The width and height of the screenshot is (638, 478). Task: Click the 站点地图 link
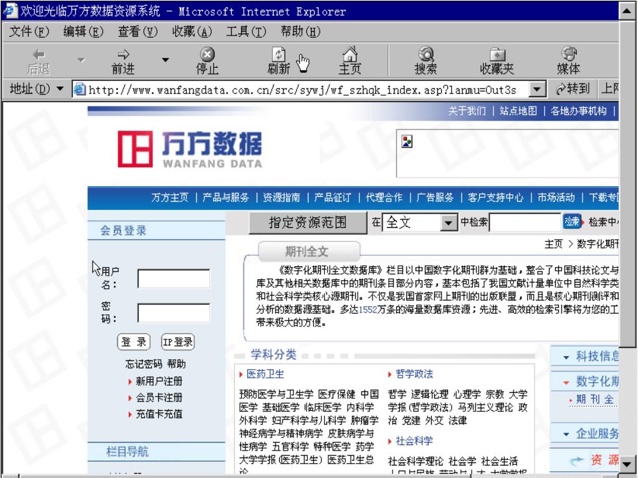tap(518, 111)
